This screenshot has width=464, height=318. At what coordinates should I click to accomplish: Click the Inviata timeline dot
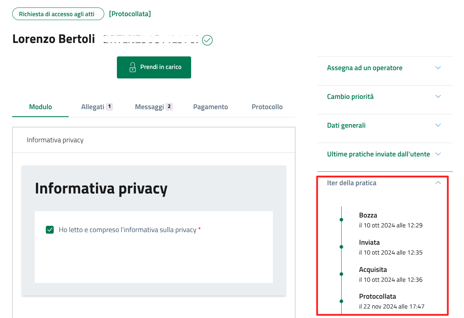pos(341,247)
